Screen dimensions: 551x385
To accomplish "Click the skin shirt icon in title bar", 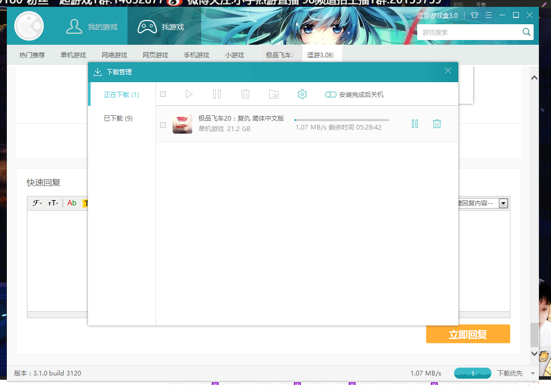I will click(x=475, y=15).
